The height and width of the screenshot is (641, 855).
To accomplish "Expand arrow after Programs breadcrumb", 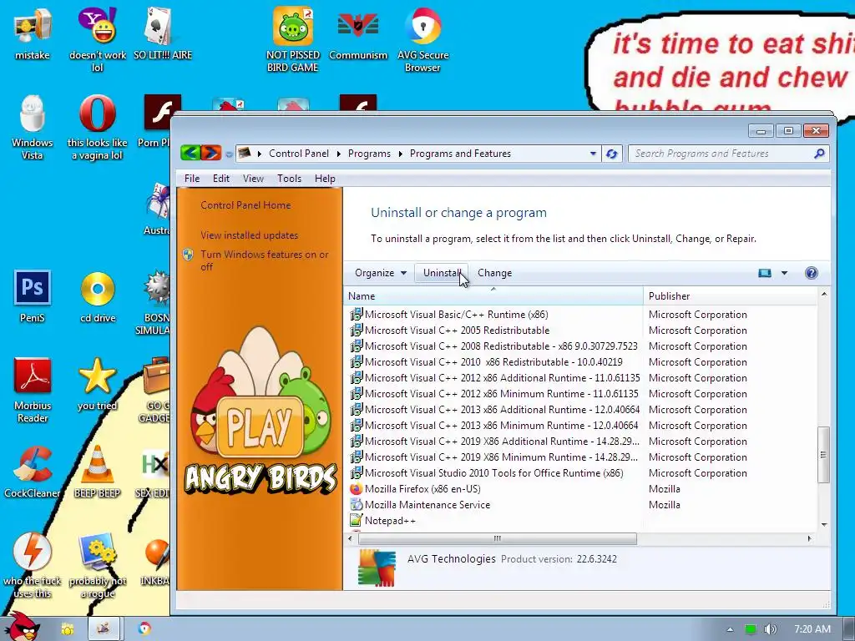I will 400,154.
